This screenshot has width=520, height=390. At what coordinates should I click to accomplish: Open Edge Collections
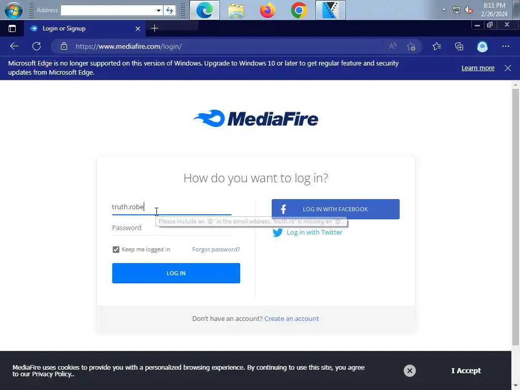[x=459, y=46]
